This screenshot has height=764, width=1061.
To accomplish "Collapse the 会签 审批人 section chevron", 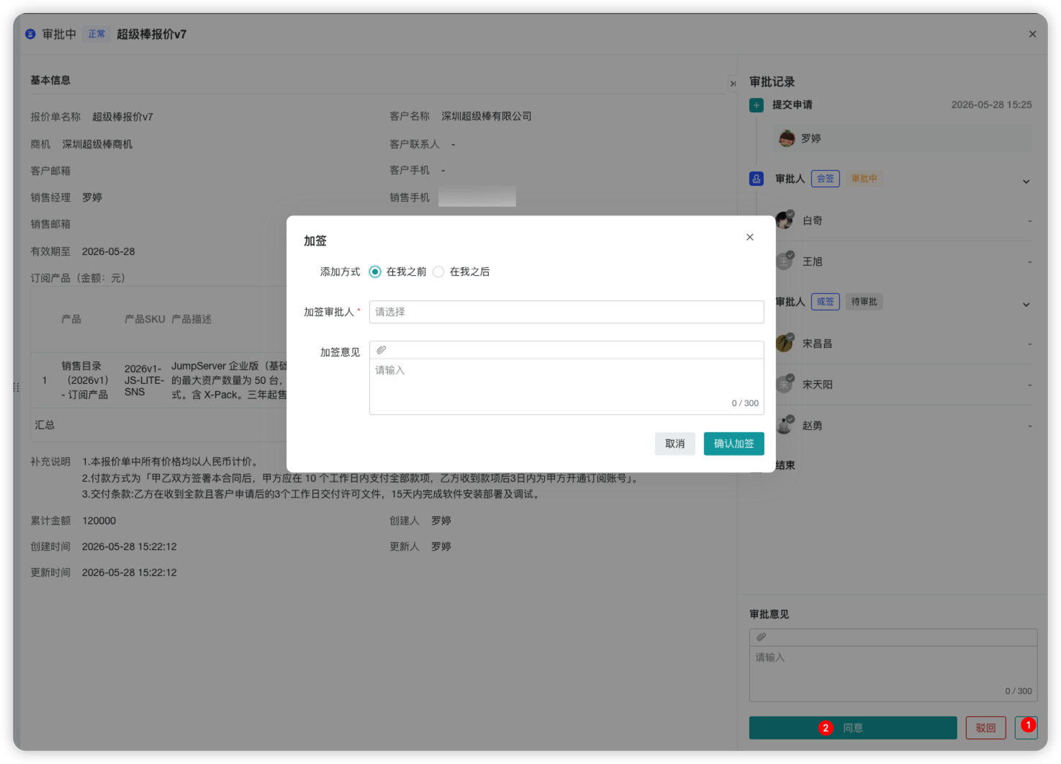I will tap(1026, 181).
